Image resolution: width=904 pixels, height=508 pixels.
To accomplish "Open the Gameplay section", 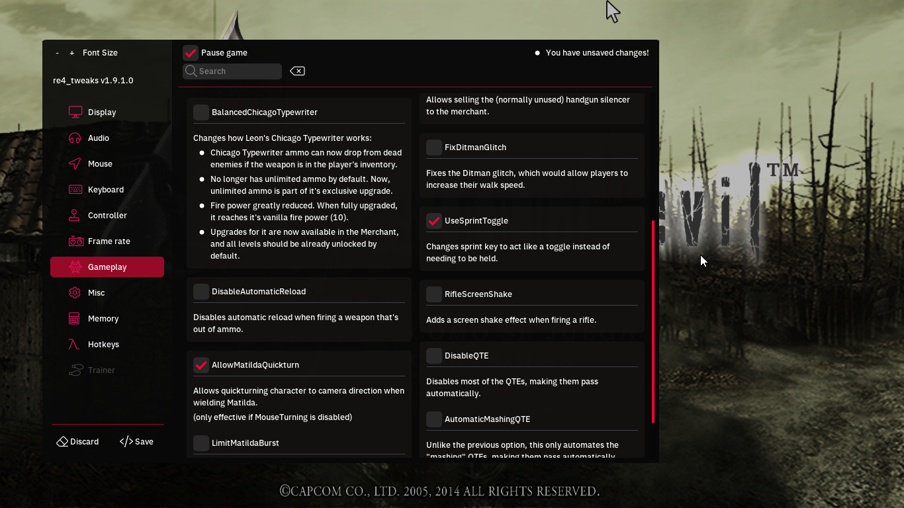I will pyautogui.click(x=107, y=267).
